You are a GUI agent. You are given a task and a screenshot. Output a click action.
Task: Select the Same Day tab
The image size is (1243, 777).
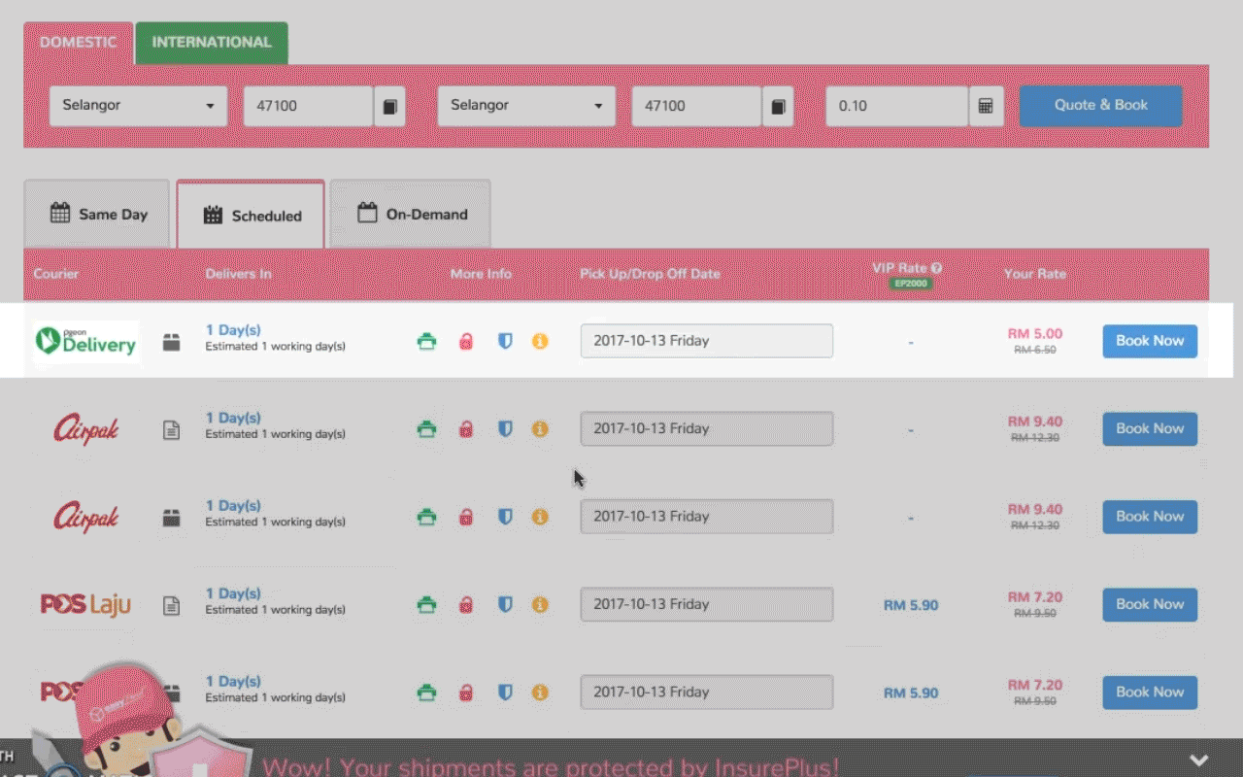98,215
